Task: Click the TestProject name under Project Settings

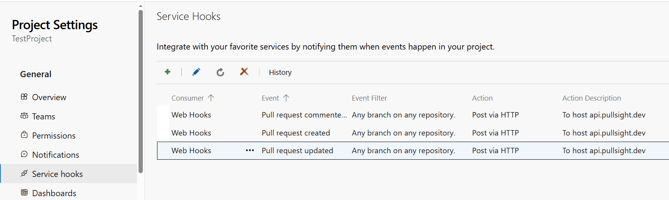Action: tap(32, 38)
